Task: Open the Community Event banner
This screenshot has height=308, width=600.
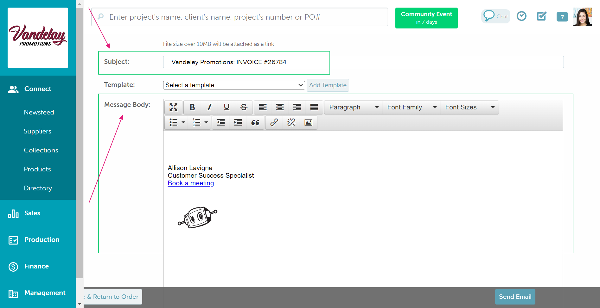Action: (x=426, y=18)
